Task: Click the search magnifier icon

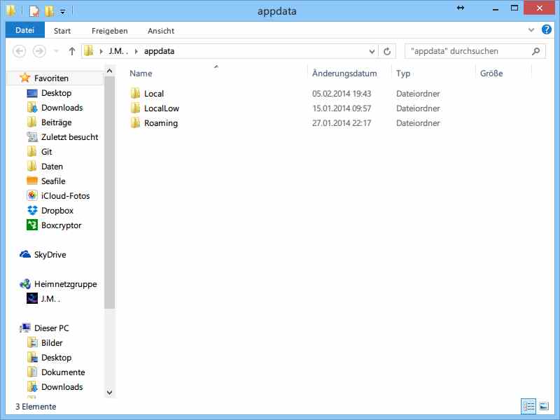Action: click(535, 51)
